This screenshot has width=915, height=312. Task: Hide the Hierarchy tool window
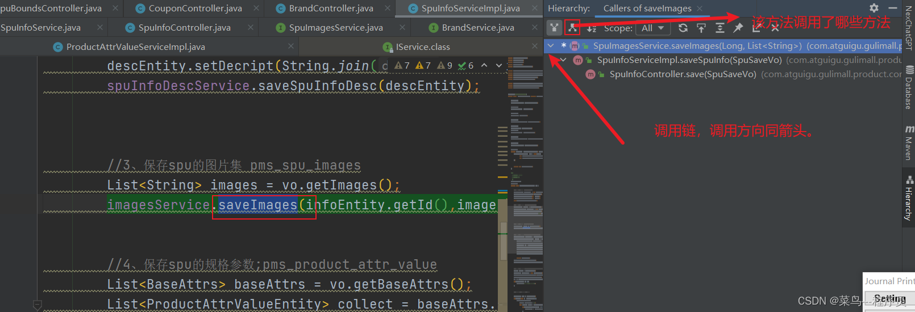click(x=892, y=8)
